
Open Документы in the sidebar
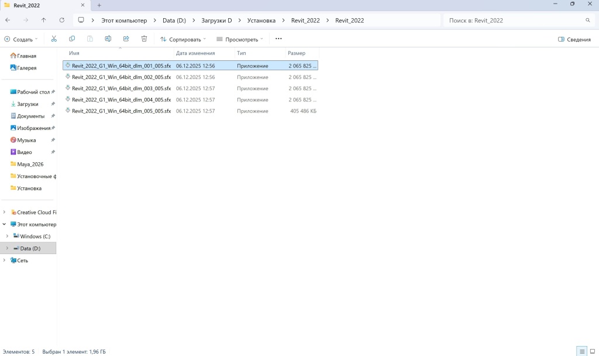(27, 117)
